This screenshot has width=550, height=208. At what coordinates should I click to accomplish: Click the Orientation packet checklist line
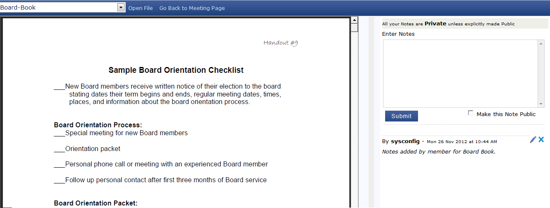pyautogui.click(x=92, y=149)
